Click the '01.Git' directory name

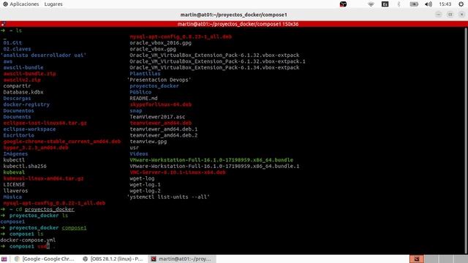[x=12, y=43]
